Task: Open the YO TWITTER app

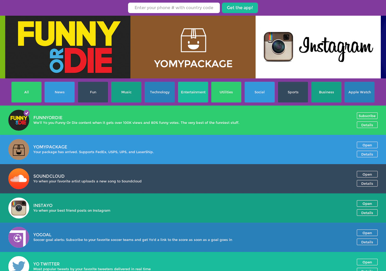Action: (367, 262)
